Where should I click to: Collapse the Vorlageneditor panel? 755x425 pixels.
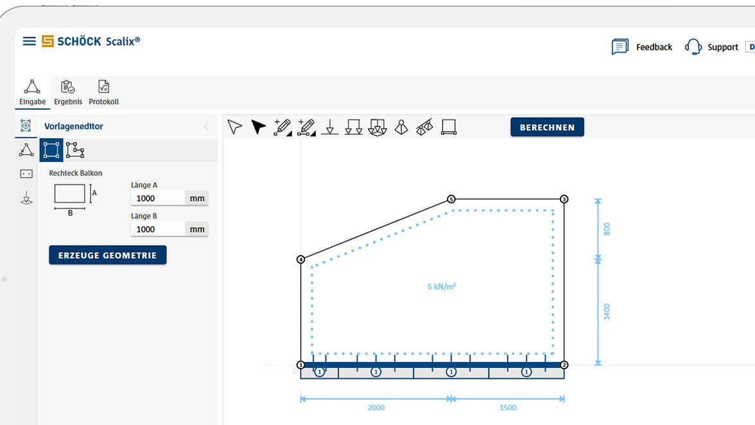click(206, 126)
